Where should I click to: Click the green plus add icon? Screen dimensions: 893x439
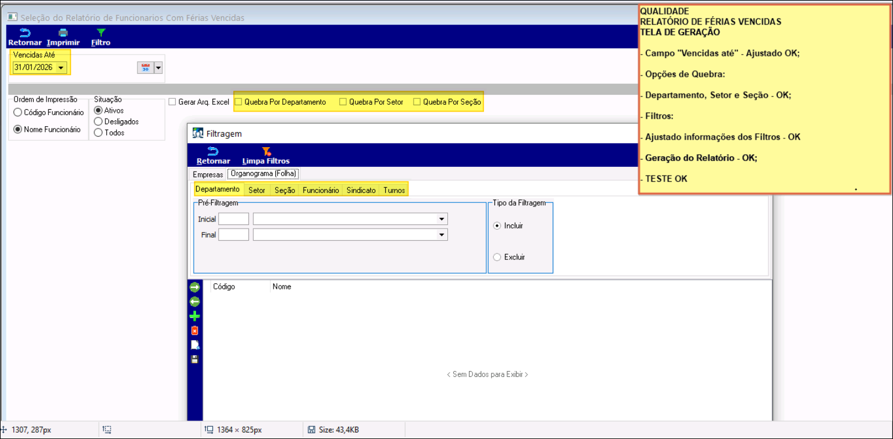pyautogui.click(x=194, y=316)
